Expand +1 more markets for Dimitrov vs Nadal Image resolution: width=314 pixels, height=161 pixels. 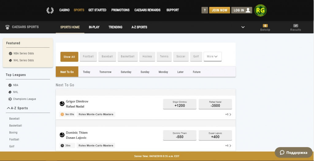click(228, 115)
